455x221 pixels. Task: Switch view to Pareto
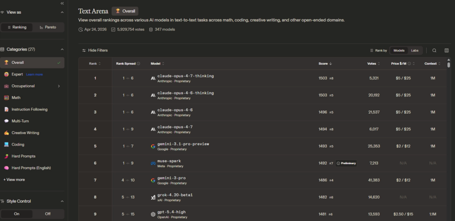[x=48, y=27]
